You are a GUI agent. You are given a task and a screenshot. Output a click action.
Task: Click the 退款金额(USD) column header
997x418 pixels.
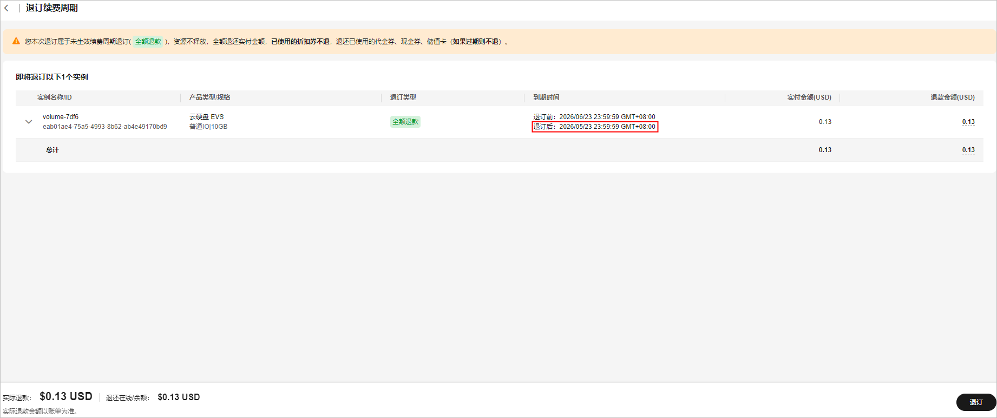953,97
